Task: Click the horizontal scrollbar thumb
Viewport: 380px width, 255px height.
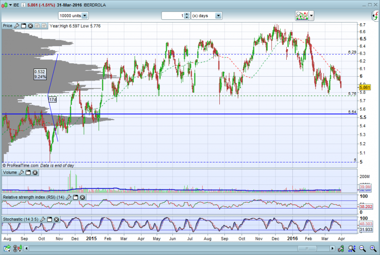Action: tap(307, 248)
